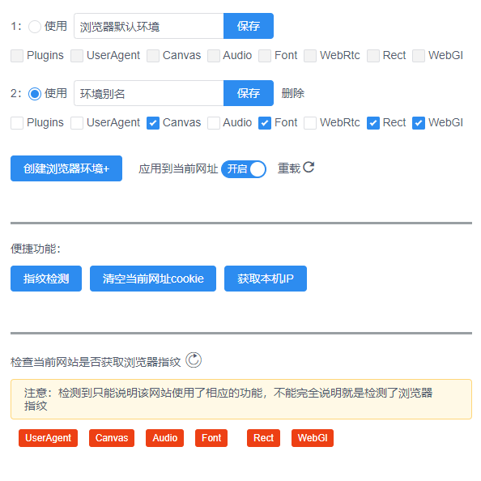Click the yellow 注意 notice box
The width and height of the screenshot is (481, 481).
241,399
